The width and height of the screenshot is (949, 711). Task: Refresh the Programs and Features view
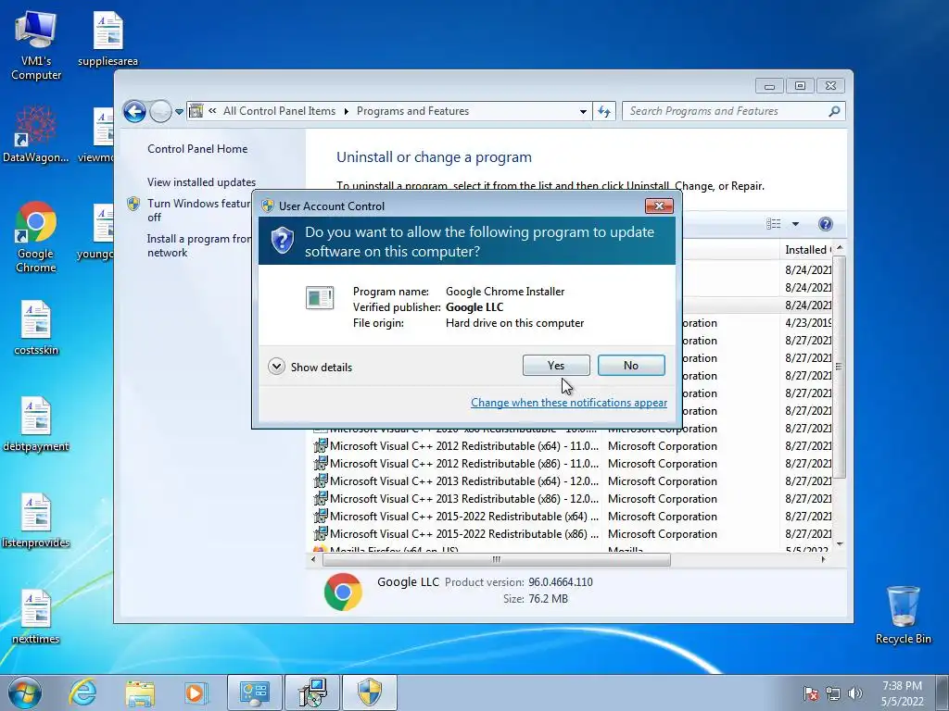click(x=604, y=111)
